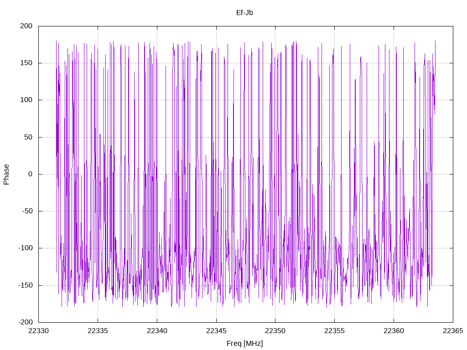This screenshot has height=350, width=467.
Task: Click the x-axis tick label 22350
Action: point(275,331)
